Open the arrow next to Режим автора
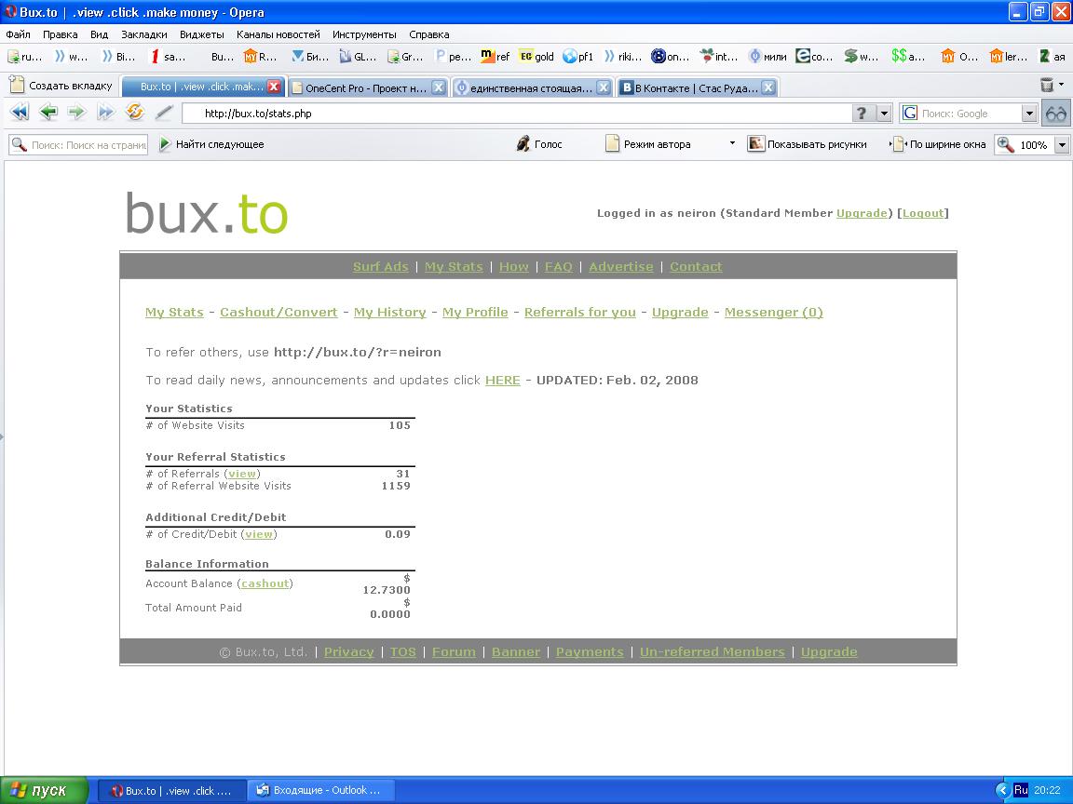This screenshot has width=1073, height=804. [x=732, y=143]
